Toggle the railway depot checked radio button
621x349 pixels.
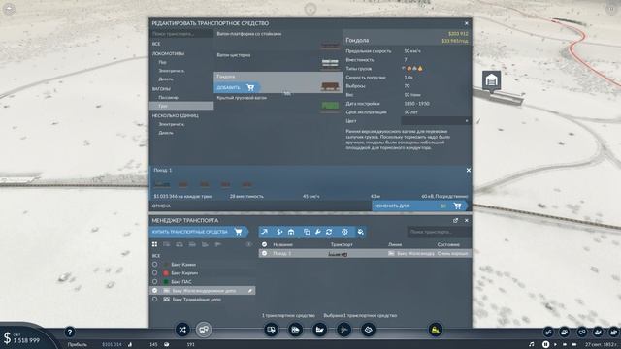[155, 291]
